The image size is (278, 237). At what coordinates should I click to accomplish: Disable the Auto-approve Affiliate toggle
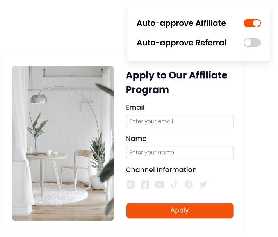pyautogui.click(x=252, y=23)
